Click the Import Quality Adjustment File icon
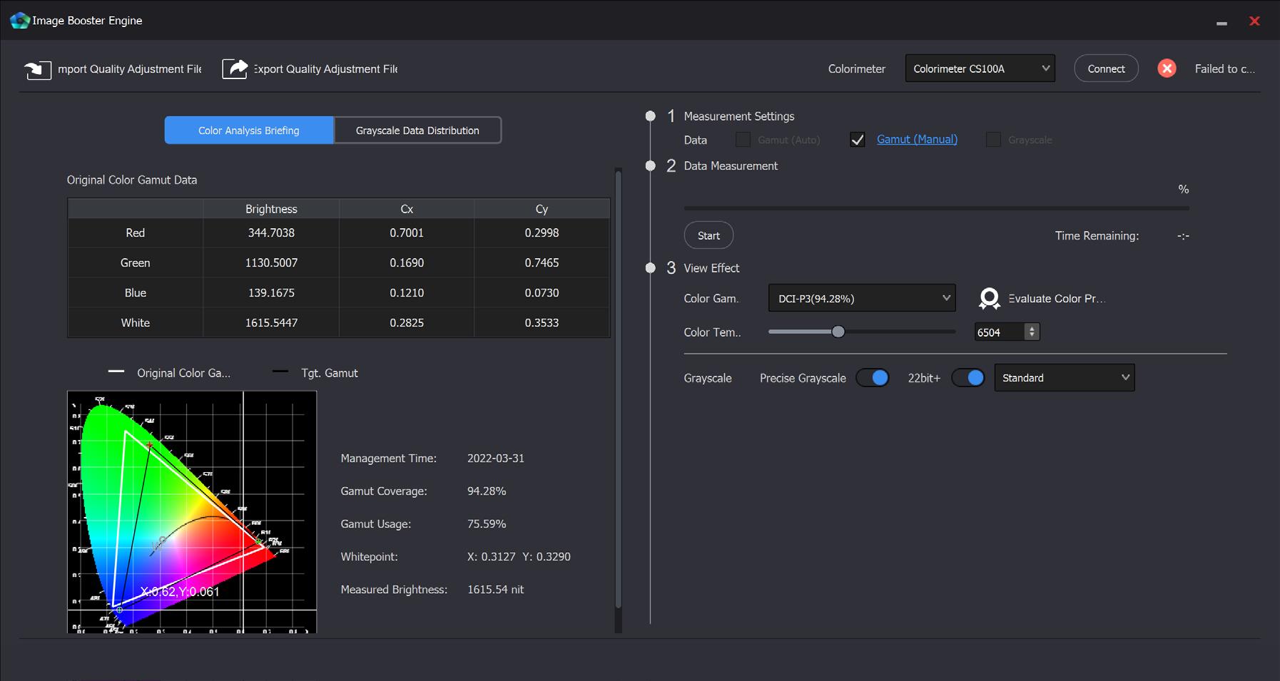 point(37,69)
